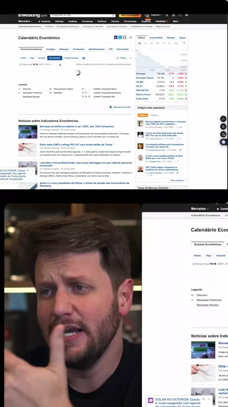Select the Esta Semana filter

pyautogui.click(x=55, y=58)
